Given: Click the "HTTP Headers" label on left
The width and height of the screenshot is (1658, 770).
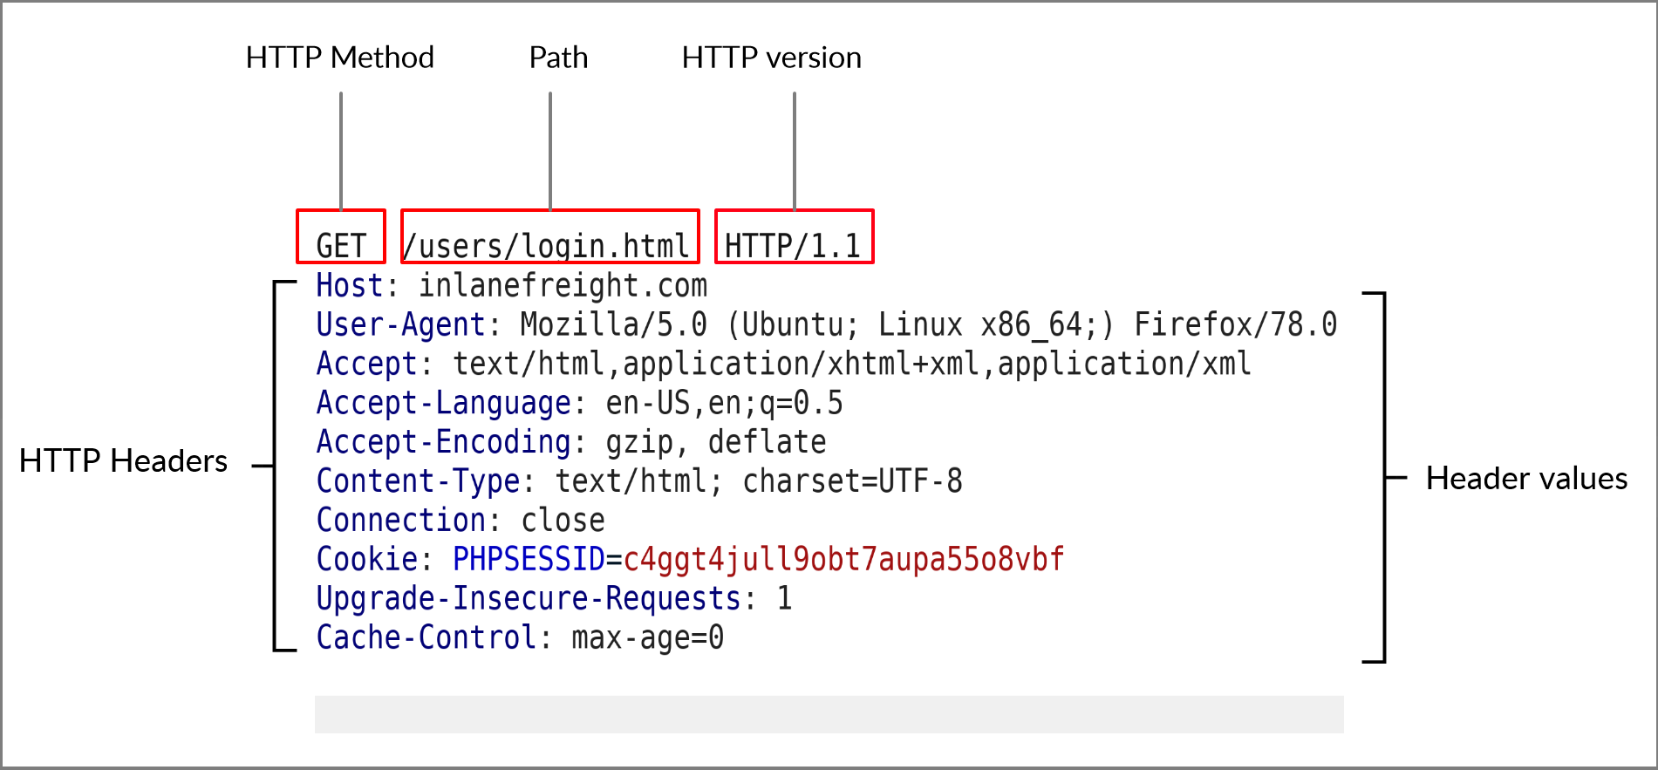Looking at the screenshot, I should click(123, 460).
